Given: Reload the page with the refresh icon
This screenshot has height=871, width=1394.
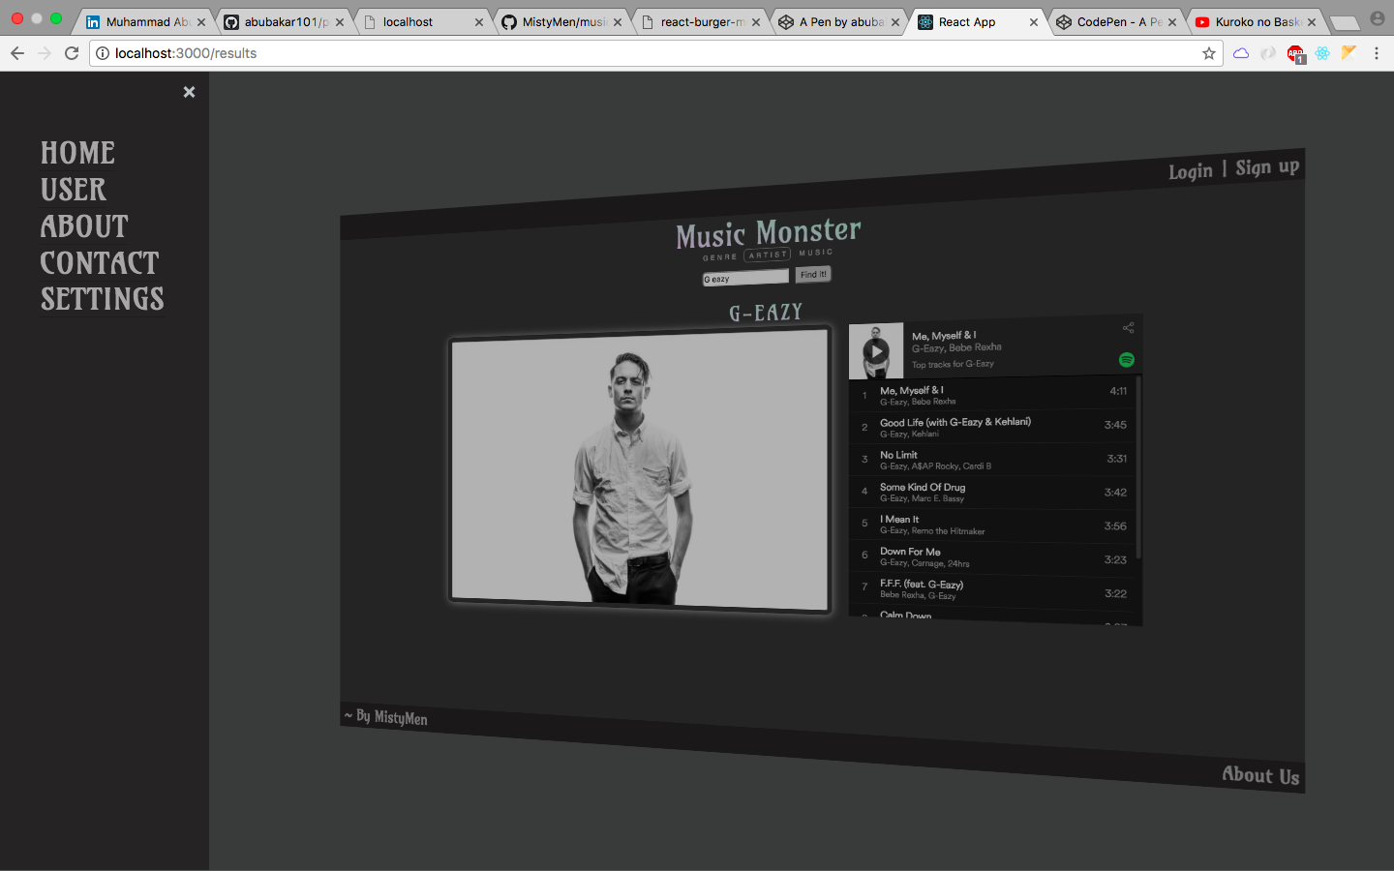Looking at the screenshot, I should tap(72, 53).
